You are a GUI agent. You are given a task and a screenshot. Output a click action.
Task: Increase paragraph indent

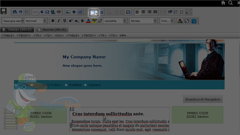[170, 12]
